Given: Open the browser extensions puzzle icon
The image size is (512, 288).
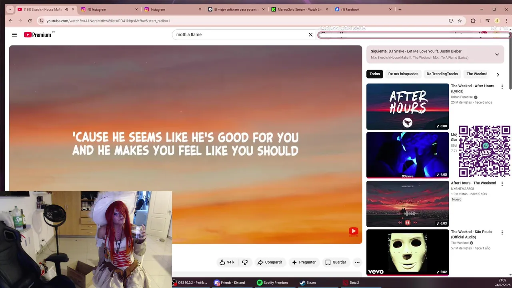Looking at the screenshot, I should tap(473, 21).
